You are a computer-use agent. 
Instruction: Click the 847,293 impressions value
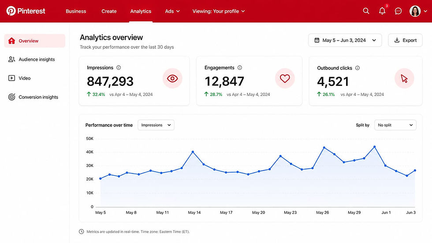[110, 81]
